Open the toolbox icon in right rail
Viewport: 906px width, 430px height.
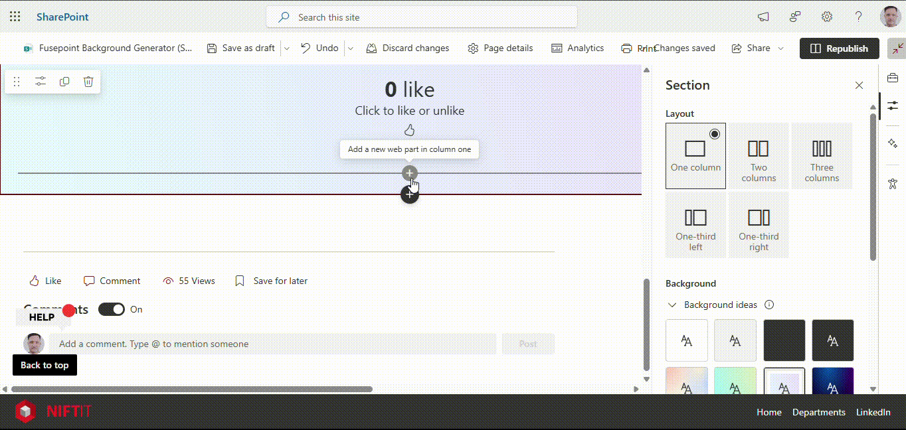click(892, 78)
